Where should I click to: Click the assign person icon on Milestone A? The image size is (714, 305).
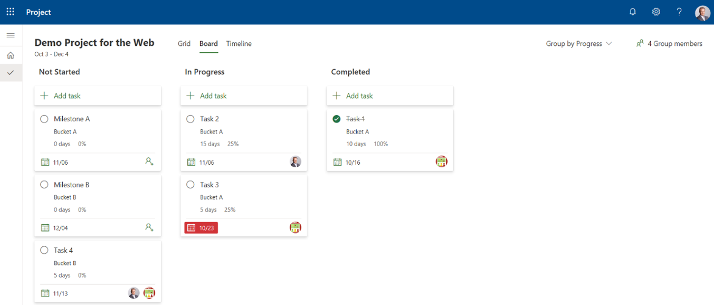(x=149, y=161)
